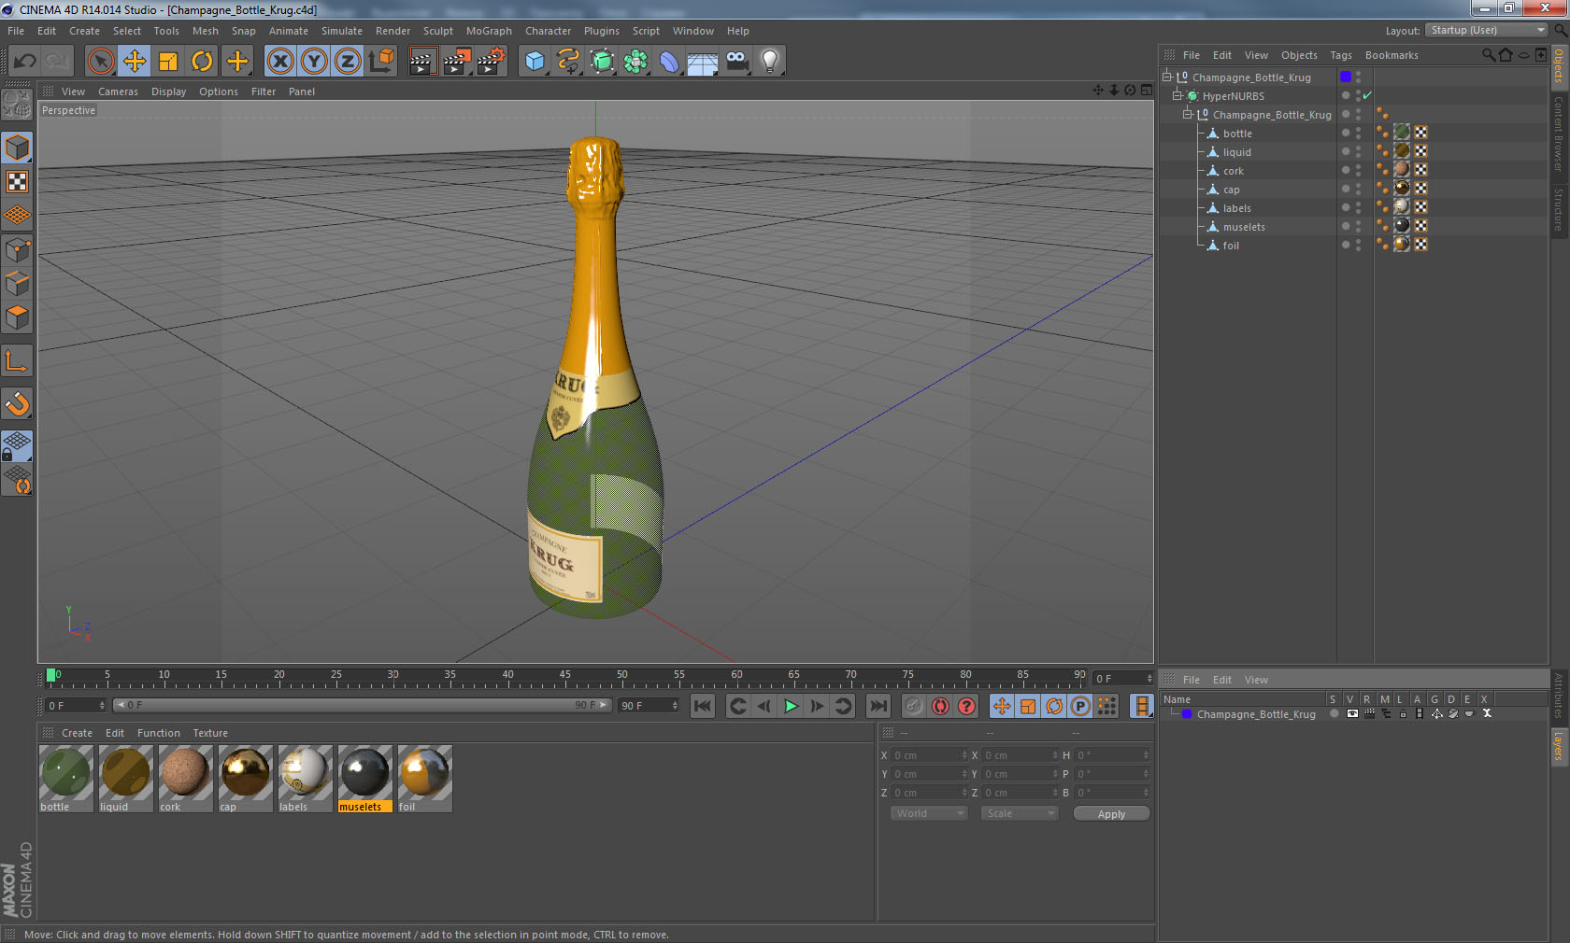Collapse the nested Champagne_Bottle_Krug null
Viewport: 1570px width, 943px height.
coord(1188,115)
